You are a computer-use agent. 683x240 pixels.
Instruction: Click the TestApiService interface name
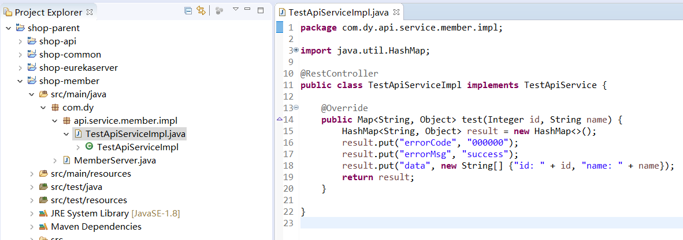point(560,85)
